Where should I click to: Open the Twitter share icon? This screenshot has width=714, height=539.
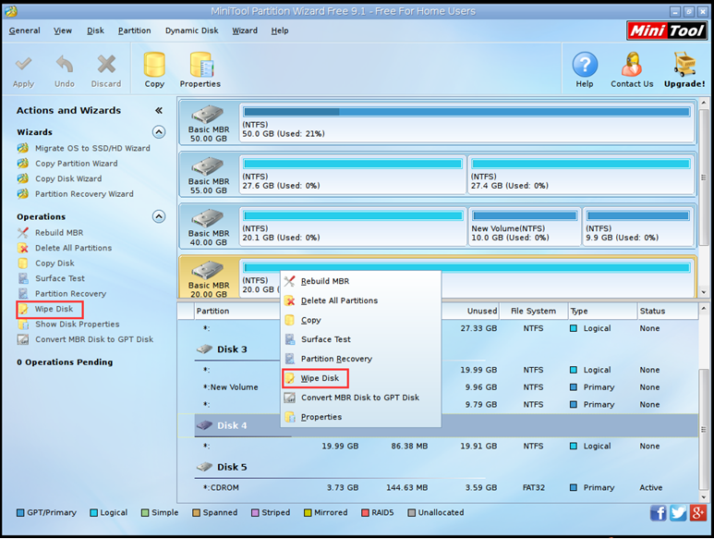coord(678,513)
